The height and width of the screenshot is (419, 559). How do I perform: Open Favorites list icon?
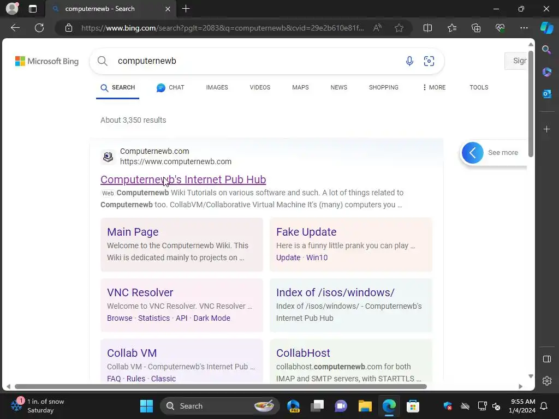(x=451, y=28)
